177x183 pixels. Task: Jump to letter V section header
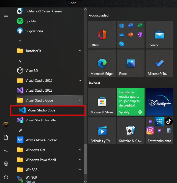tap(20, 61)
